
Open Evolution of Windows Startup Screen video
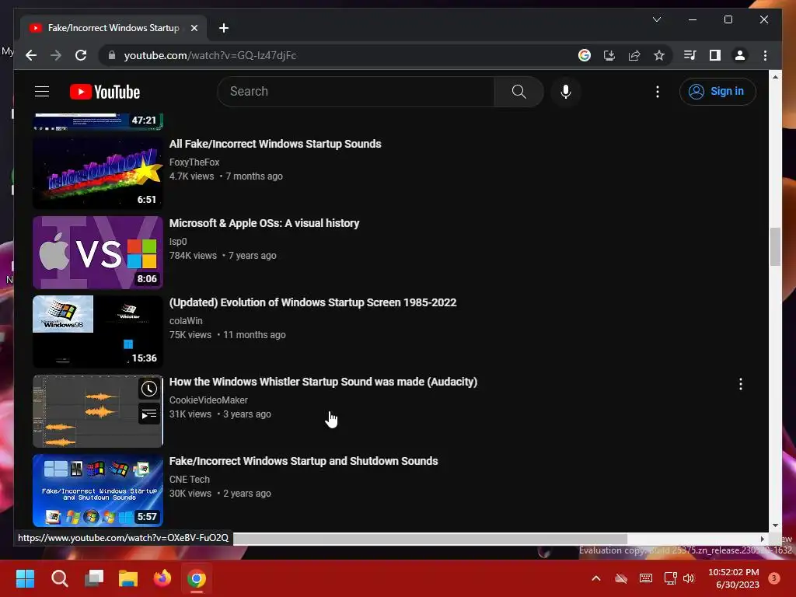312,302
